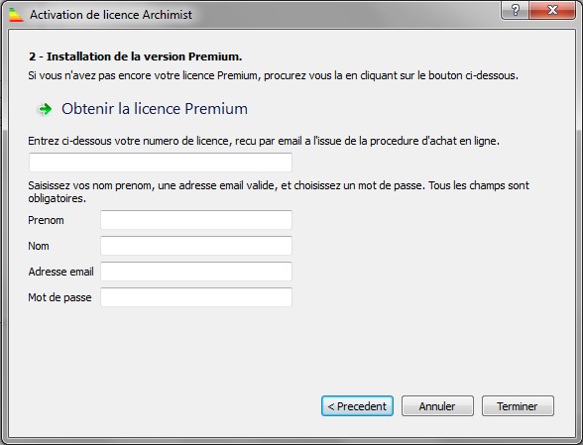This screenshot has width=583, height=445.
Task: Follow the 'Obtenir la licence Premium' link
Action: click(x=155, y=109)
